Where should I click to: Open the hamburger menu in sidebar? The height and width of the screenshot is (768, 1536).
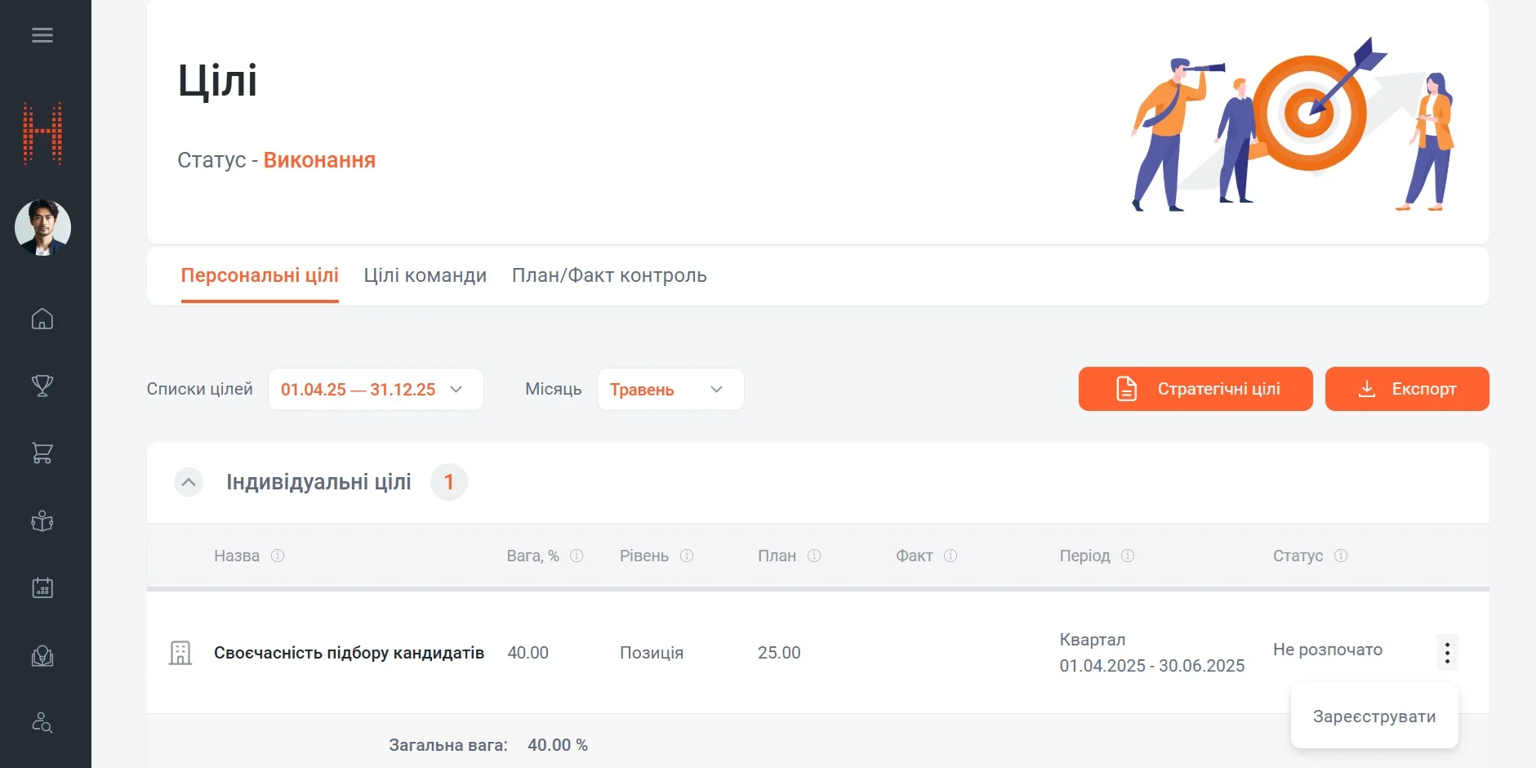[x=42, y=35]
